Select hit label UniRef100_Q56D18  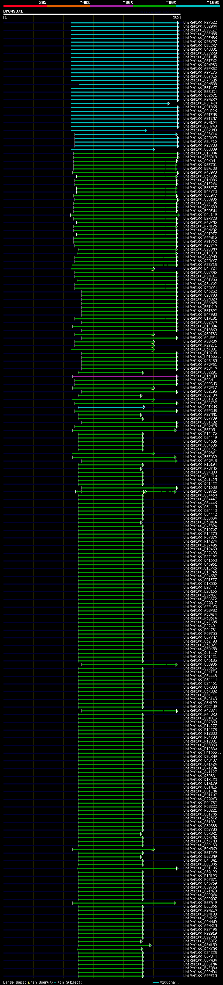click(x=200, y=157)
